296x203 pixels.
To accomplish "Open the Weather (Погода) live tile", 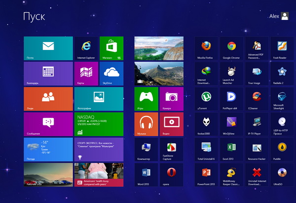I will tap(48, 150).
